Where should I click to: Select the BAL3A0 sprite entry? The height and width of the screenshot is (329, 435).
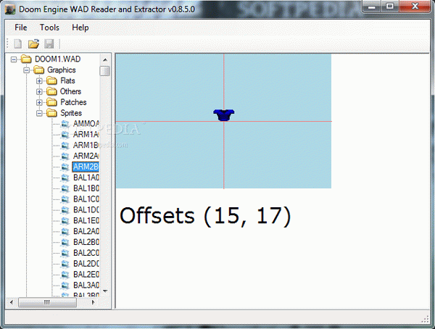[86, 286]
